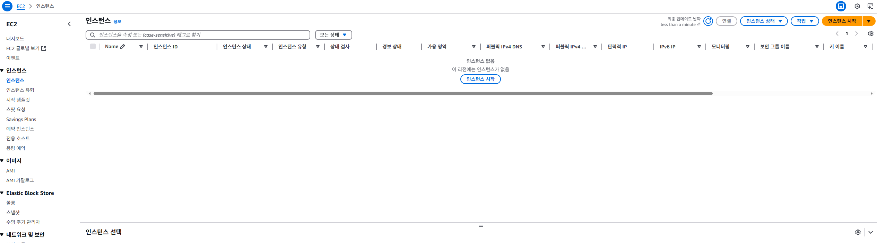Focus the instance search input field
The height and width of the screenshot is (243, 877).
tap(198, 35)
